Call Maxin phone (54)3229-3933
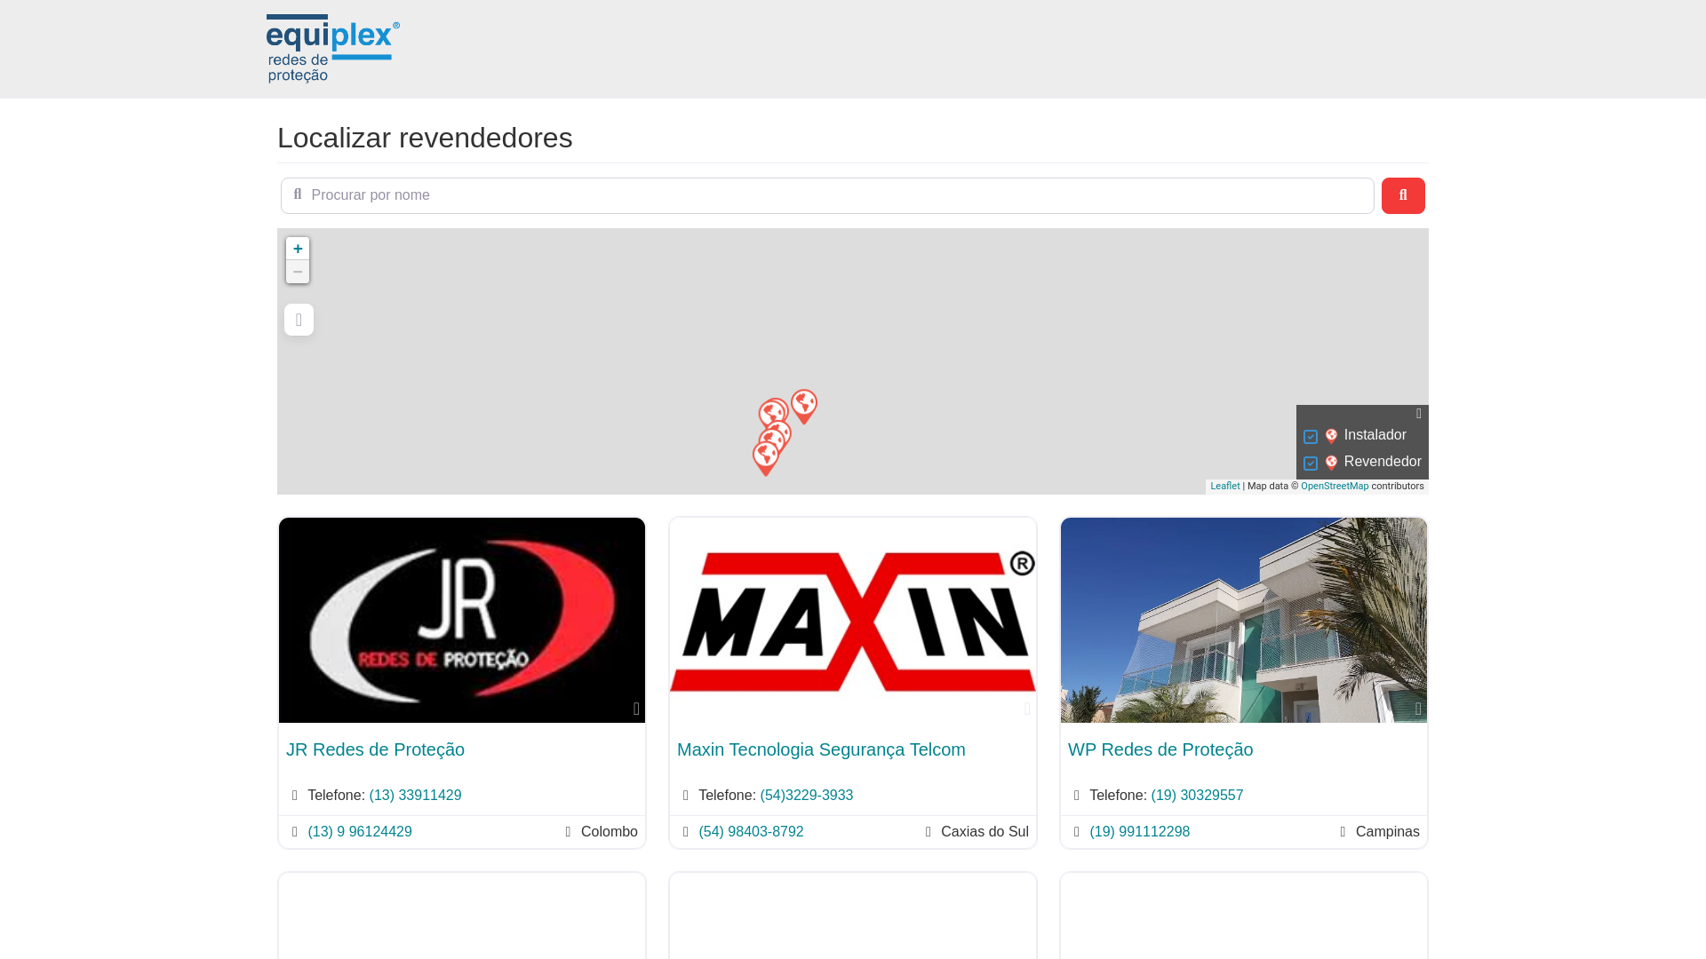Screen dimensions: 1706x959 [x=807, y=796]
